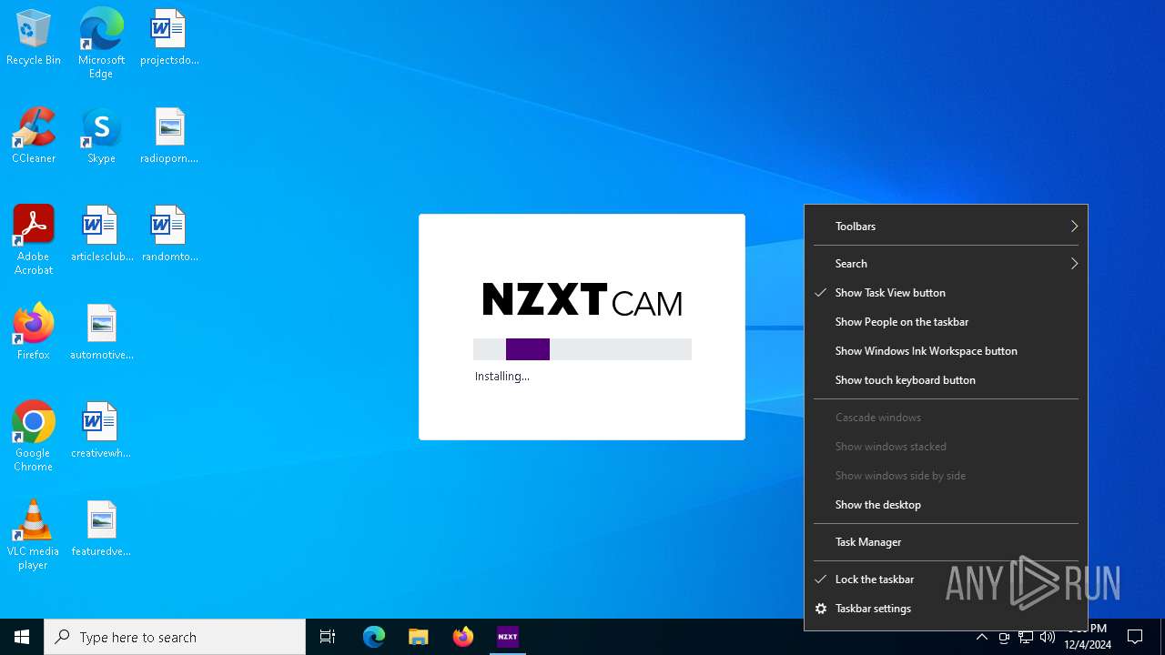
Task: Uncheck Show Task View button
Action: click(946, 293)
